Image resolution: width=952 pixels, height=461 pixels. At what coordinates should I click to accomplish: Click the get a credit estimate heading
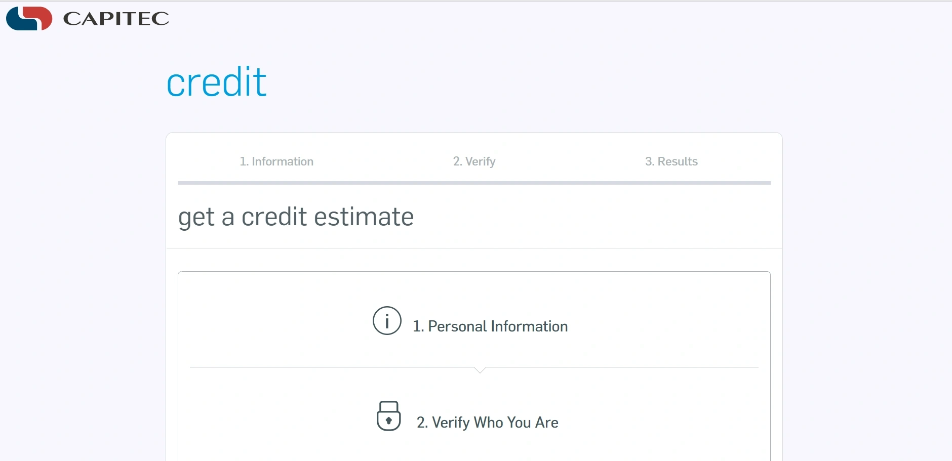click(x=296, y=217)
